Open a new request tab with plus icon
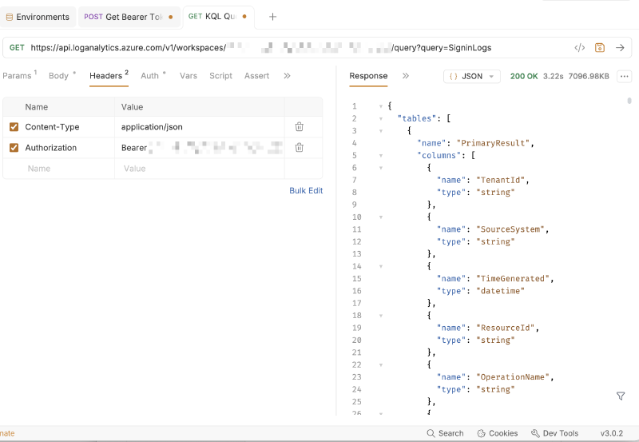The image size is (639, 442). coord(272,17)
